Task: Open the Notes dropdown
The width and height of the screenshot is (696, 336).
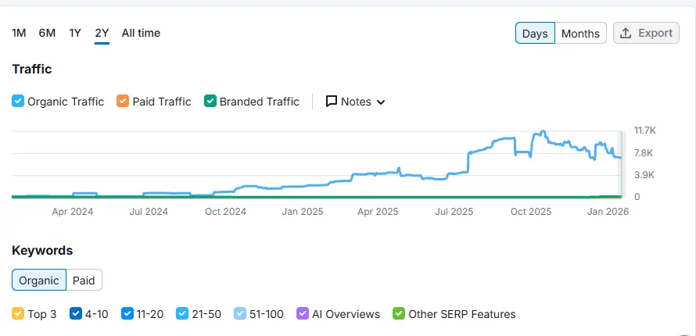Action: tap(355, 102)
